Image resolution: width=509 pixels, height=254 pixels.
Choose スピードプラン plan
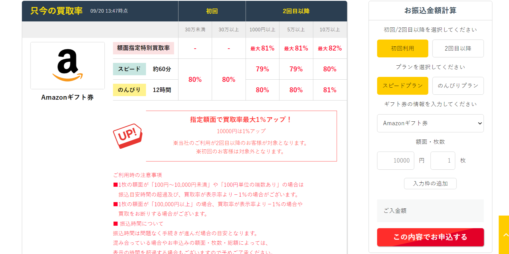click(x=402, y=86)
